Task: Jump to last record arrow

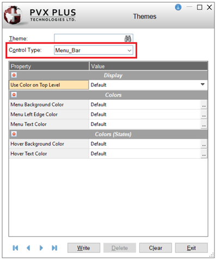Action: click(x=54, y=248)
